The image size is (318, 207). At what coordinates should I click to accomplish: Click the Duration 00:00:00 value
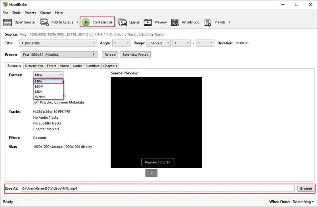242,43
